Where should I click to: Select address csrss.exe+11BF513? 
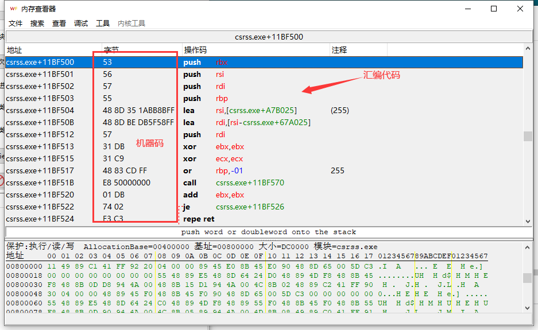tap(40, 146)
